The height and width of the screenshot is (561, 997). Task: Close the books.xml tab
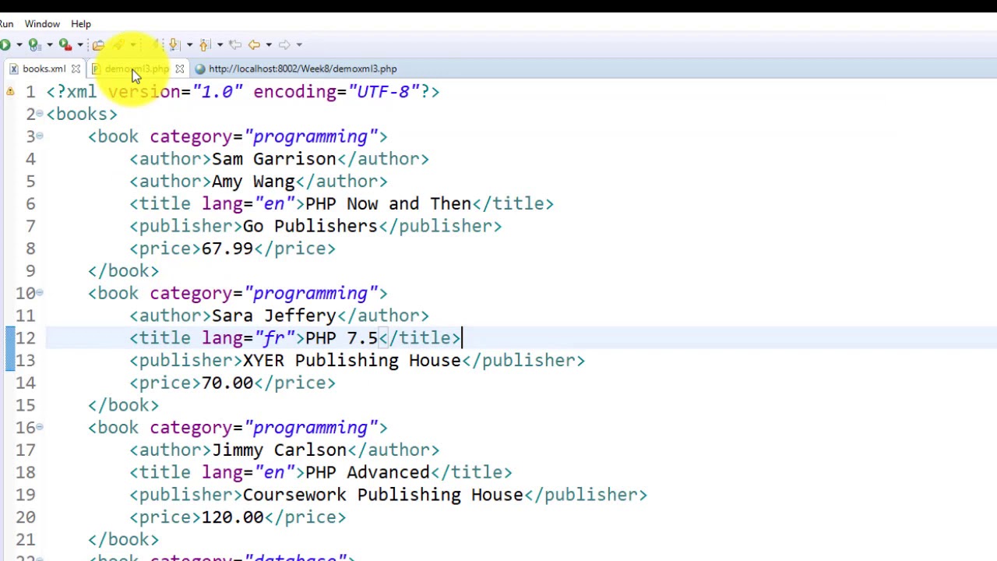tap(76, 69)
